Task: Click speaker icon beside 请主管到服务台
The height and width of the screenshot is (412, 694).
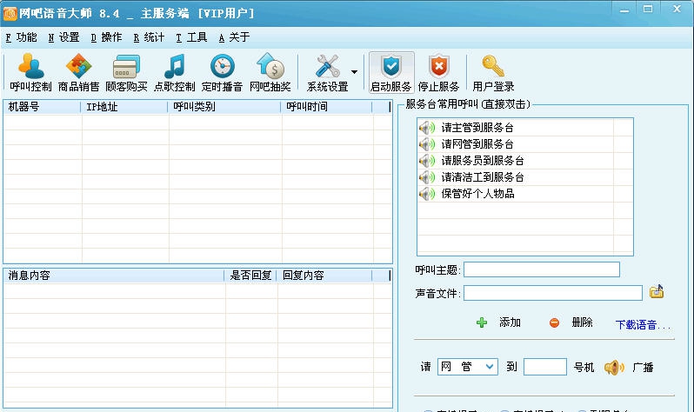Action: pyautogui.click(x=427, y=128)
